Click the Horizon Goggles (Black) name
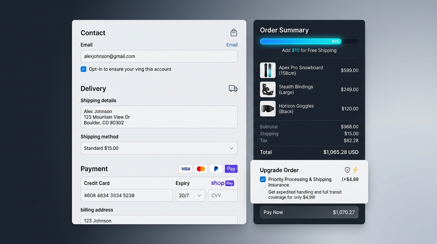Viewport: 437px width, 244px height. tap(296, 109)
